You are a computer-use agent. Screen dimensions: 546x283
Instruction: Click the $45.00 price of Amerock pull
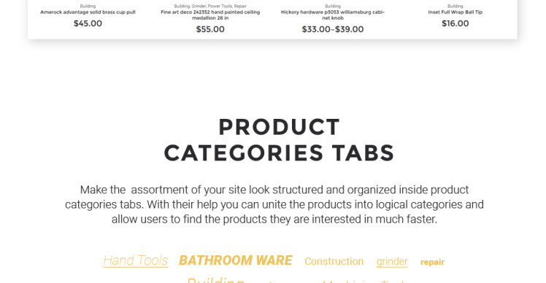88,23
